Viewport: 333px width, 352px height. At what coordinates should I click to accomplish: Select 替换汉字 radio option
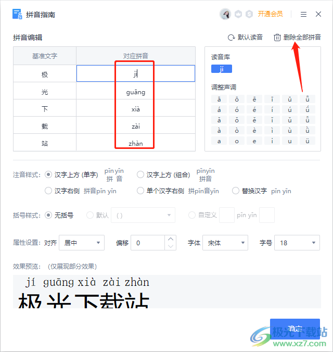(236, 191)
